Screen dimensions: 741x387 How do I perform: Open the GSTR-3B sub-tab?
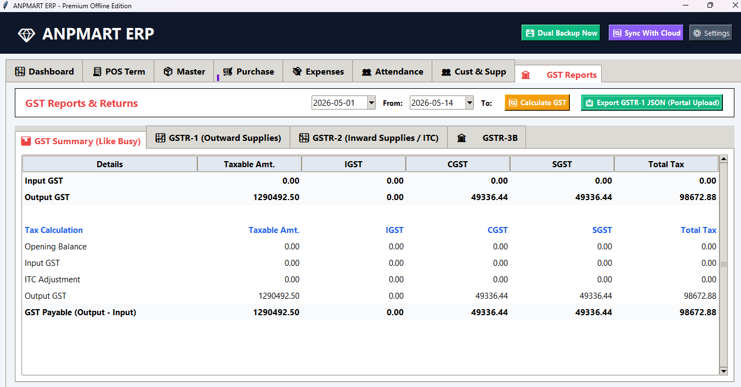[x=487, y=138]
